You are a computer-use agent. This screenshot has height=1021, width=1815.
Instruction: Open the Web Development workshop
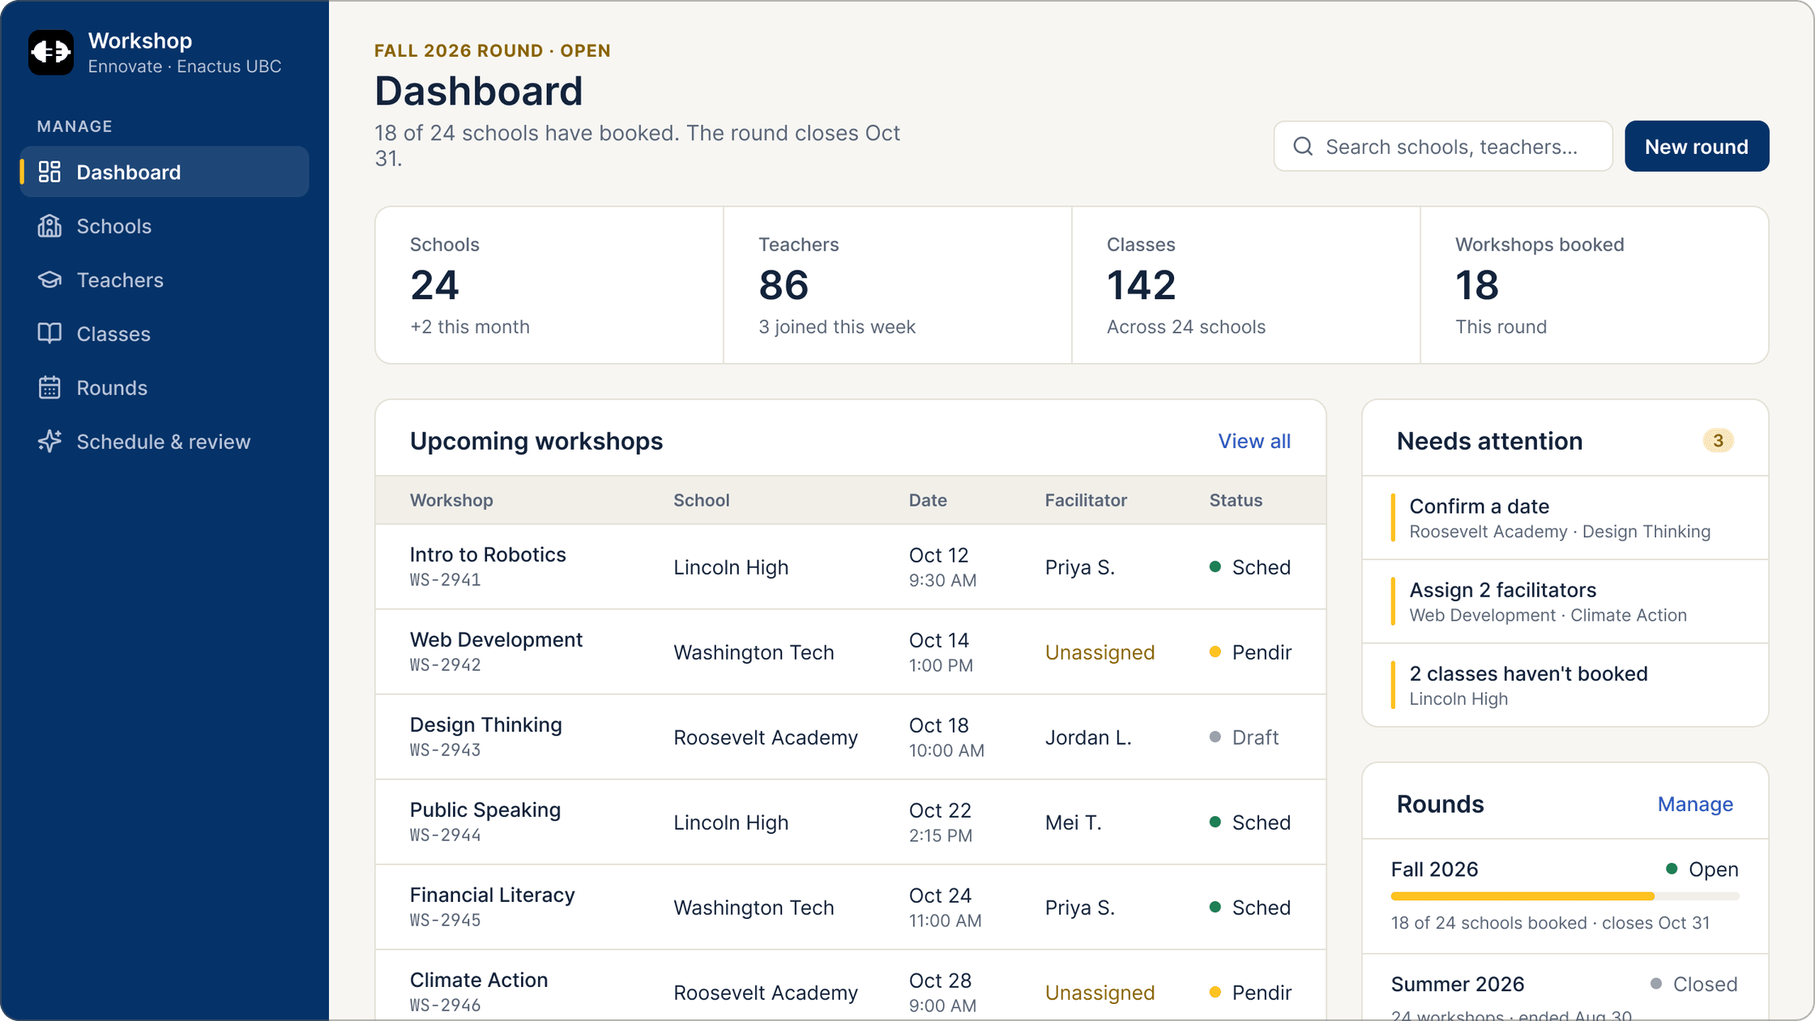tap(851, 652)
